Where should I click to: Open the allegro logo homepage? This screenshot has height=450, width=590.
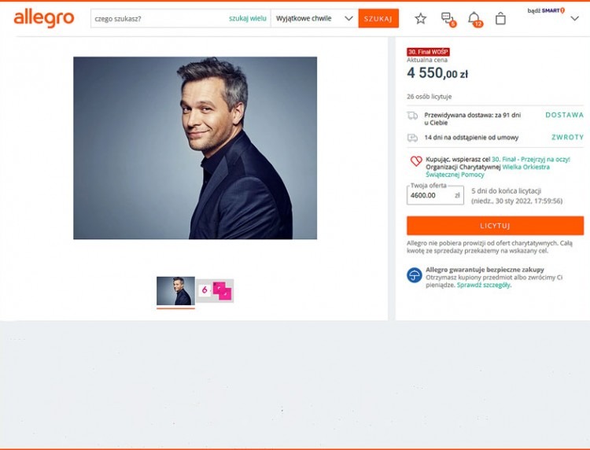coord(44,19)
